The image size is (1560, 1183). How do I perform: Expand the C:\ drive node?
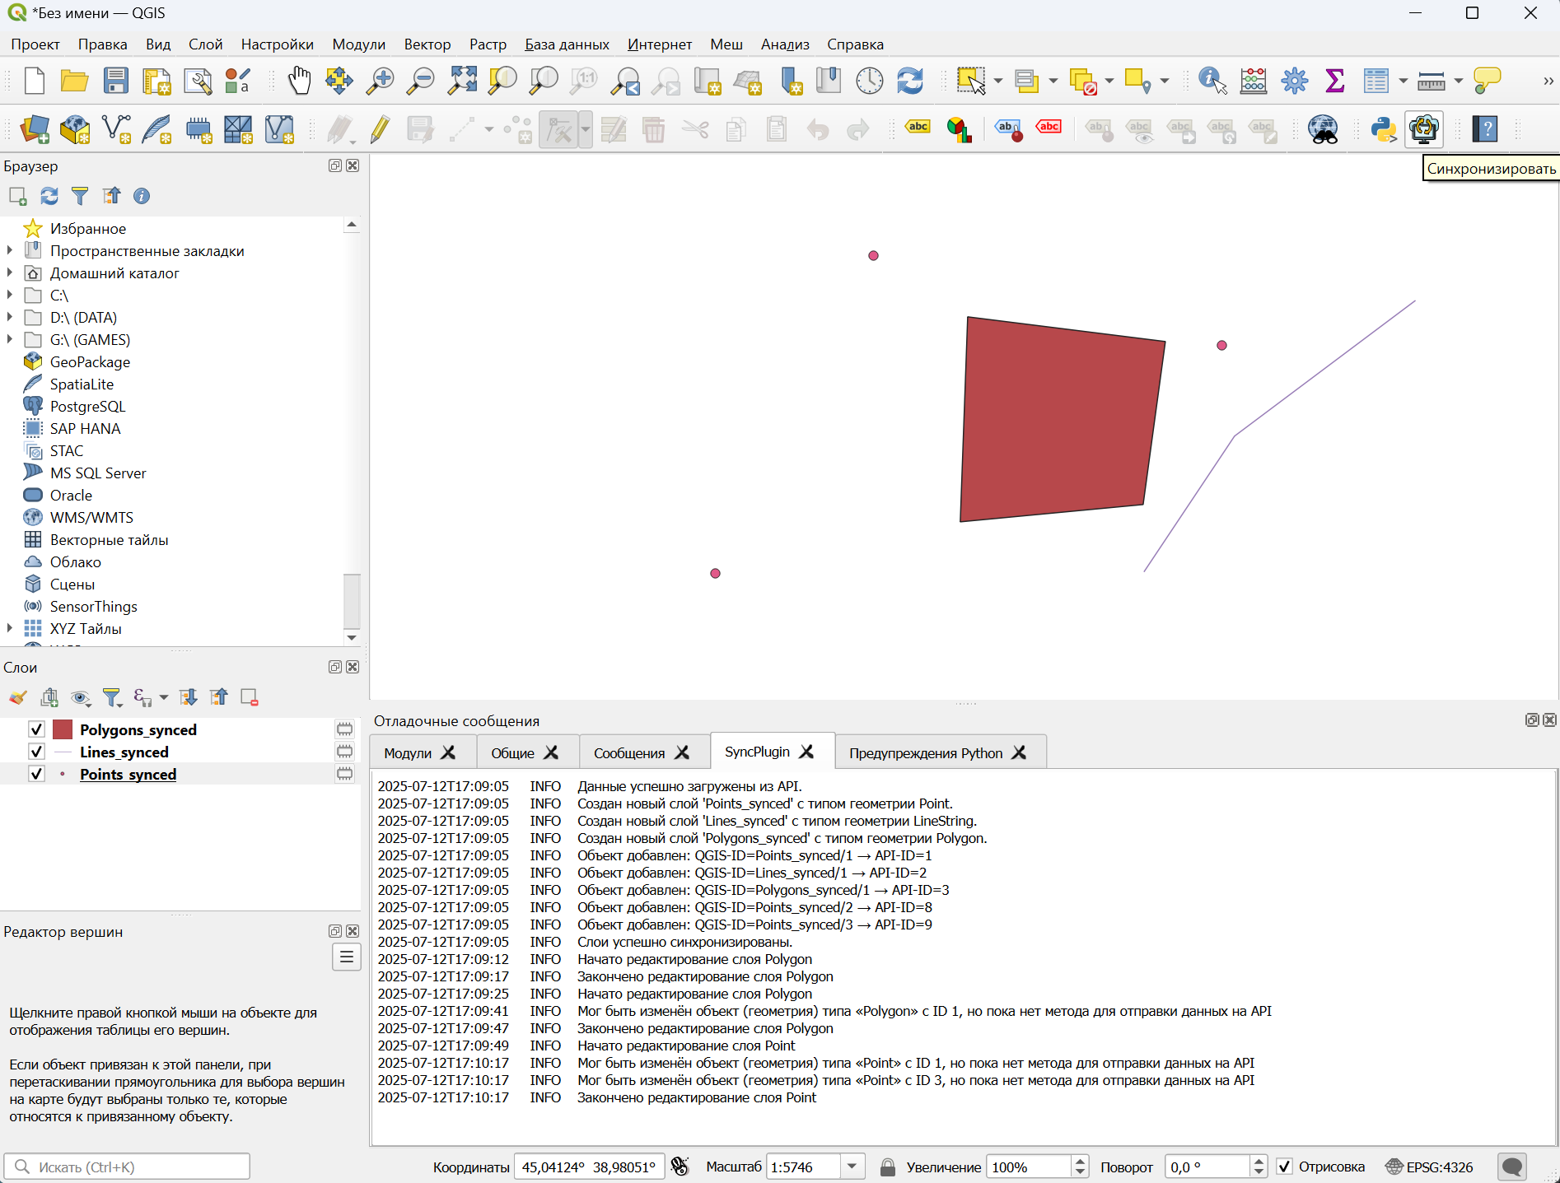click(x=10, y=295)
